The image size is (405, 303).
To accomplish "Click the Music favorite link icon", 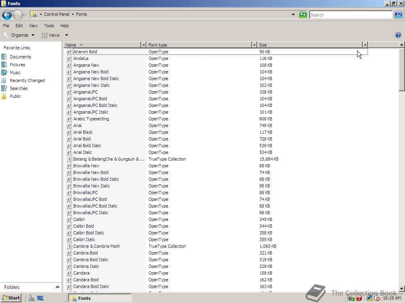I will point(4,73).
